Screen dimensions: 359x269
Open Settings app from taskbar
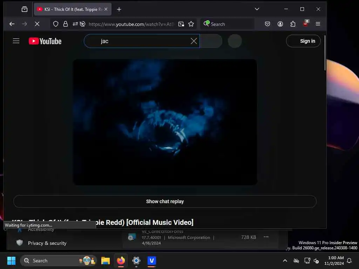pyautogui.click(x=136, y=261)
